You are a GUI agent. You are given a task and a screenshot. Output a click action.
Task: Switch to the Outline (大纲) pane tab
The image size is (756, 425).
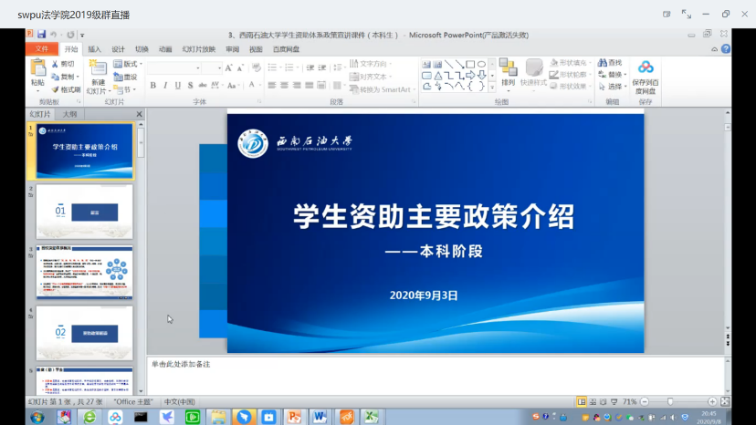click(69, 115)
